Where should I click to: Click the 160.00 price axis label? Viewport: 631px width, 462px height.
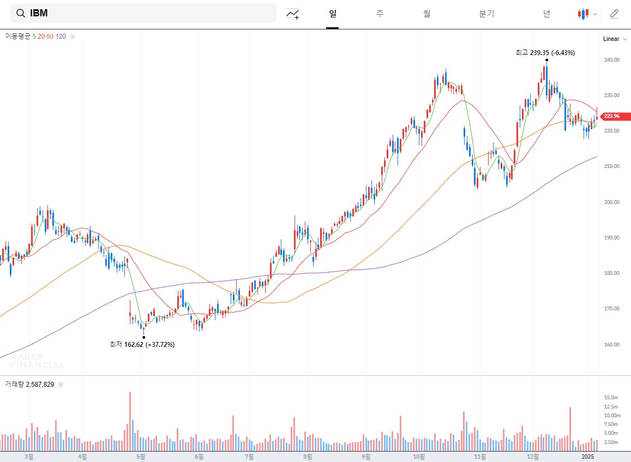pyautogui.click(x=612, y=345)
